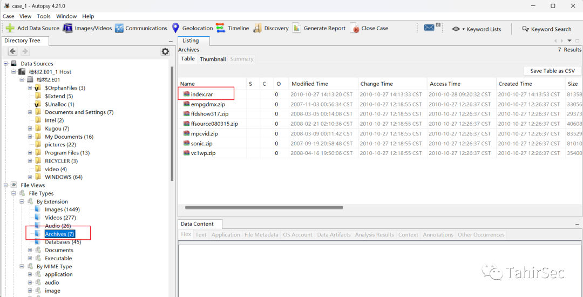Select Archives (7) file type
This screenshot has height=297, width=583.
[x=60, y=234]
